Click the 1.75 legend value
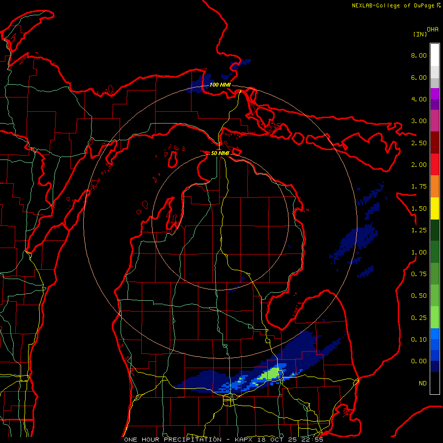This screenshot has height=443, width=443. click(x=419, y=187)
